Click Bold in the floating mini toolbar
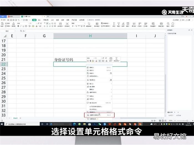194x145 pixels. [90, 61]
